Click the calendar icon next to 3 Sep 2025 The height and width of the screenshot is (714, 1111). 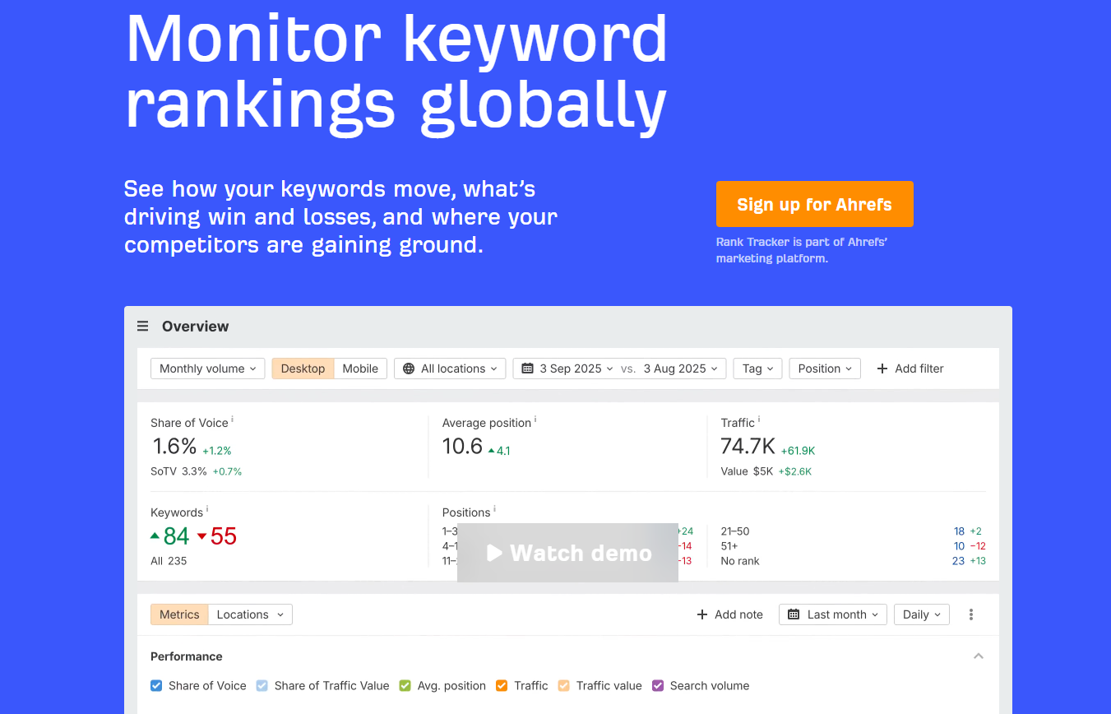pos(528,369)
